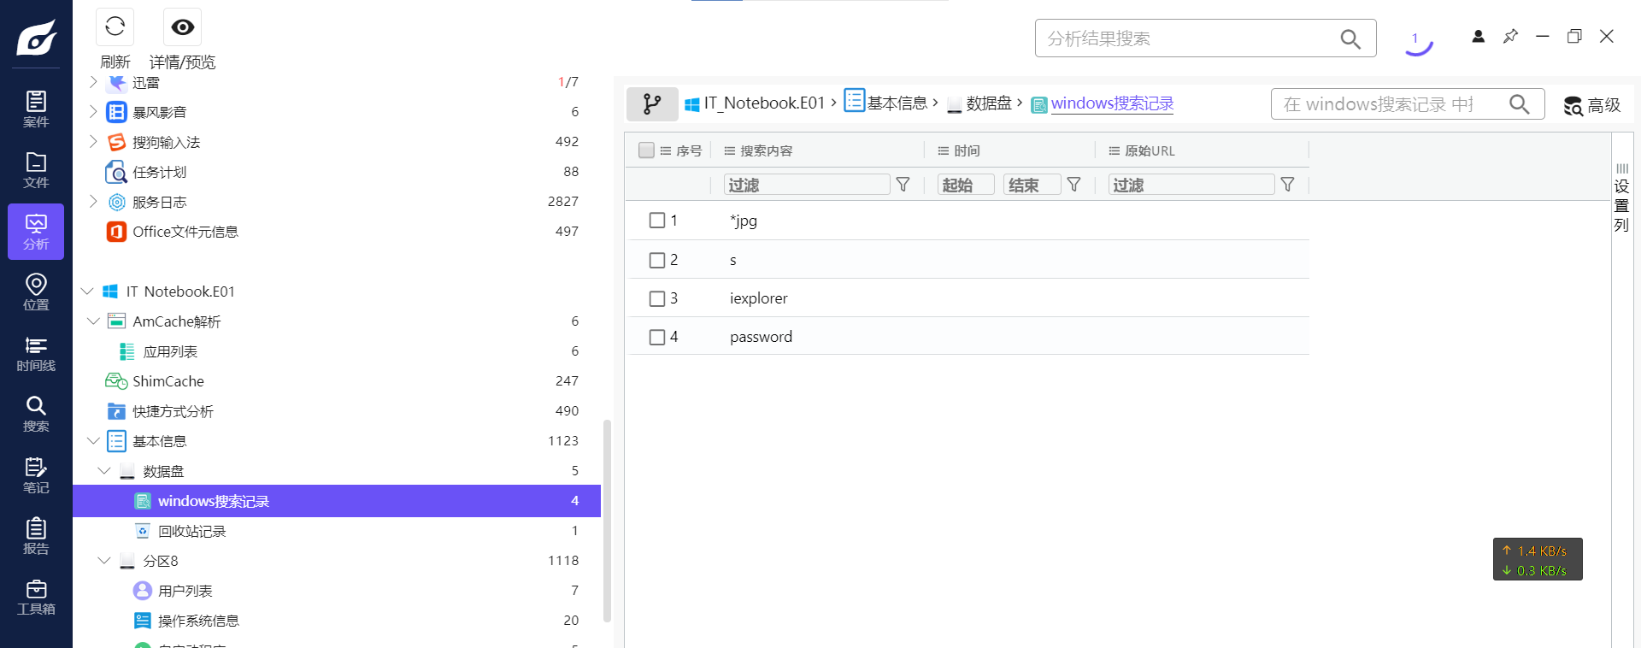Select Office文件元信息 in the tree
Viewport: 1641px width, 648px height.
185,232
